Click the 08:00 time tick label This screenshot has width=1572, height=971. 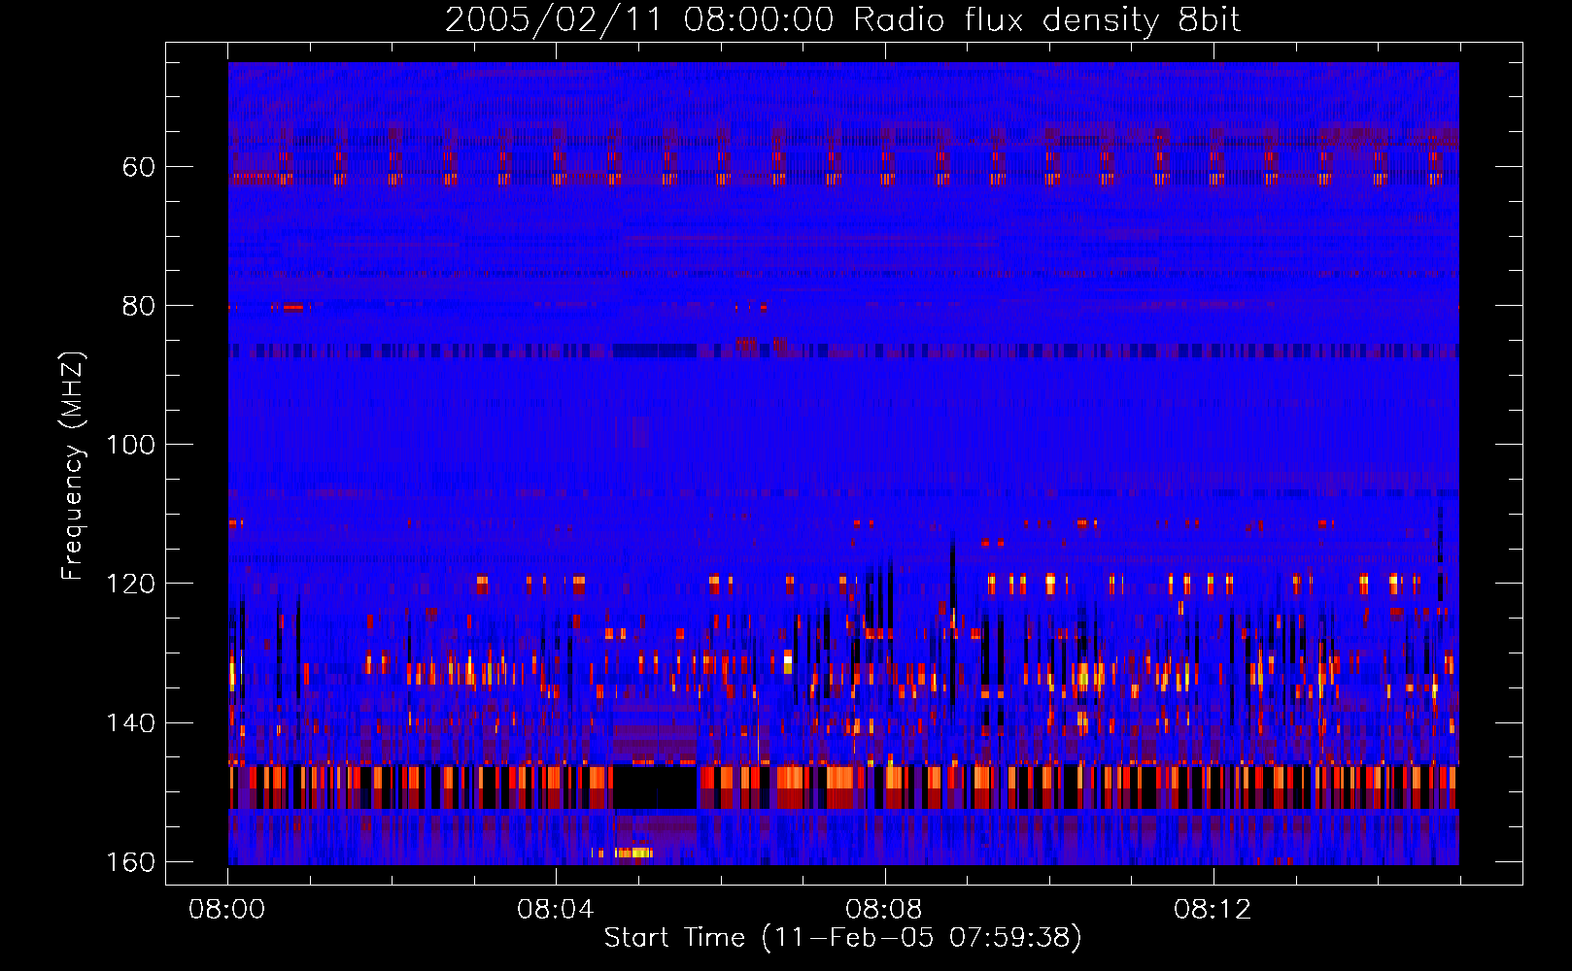pos(227,910)
